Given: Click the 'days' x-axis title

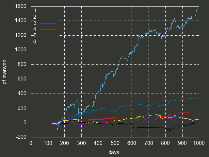Looking at the screenshot, I should [x=114, y=152].
